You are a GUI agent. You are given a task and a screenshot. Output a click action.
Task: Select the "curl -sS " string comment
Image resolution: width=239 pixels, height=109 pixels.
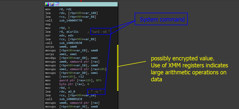[101, 32]
